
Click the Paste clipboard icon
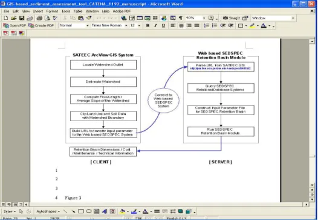(x=81, y=18)
